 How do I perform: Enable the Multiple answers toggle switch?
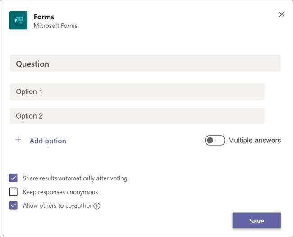coord(215,140)
